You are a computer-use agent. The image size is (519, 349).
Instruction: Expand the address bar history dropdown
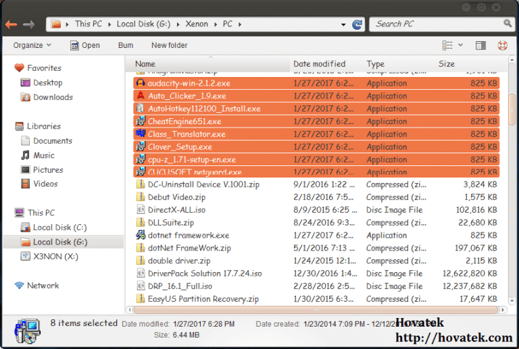[x=343, y=24]
